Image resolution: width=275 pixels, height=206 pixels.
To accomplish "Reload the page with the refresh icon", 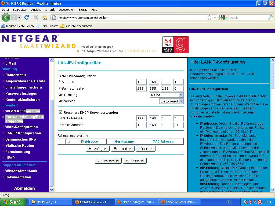I will pyautogui.click(x=27, y=17).
